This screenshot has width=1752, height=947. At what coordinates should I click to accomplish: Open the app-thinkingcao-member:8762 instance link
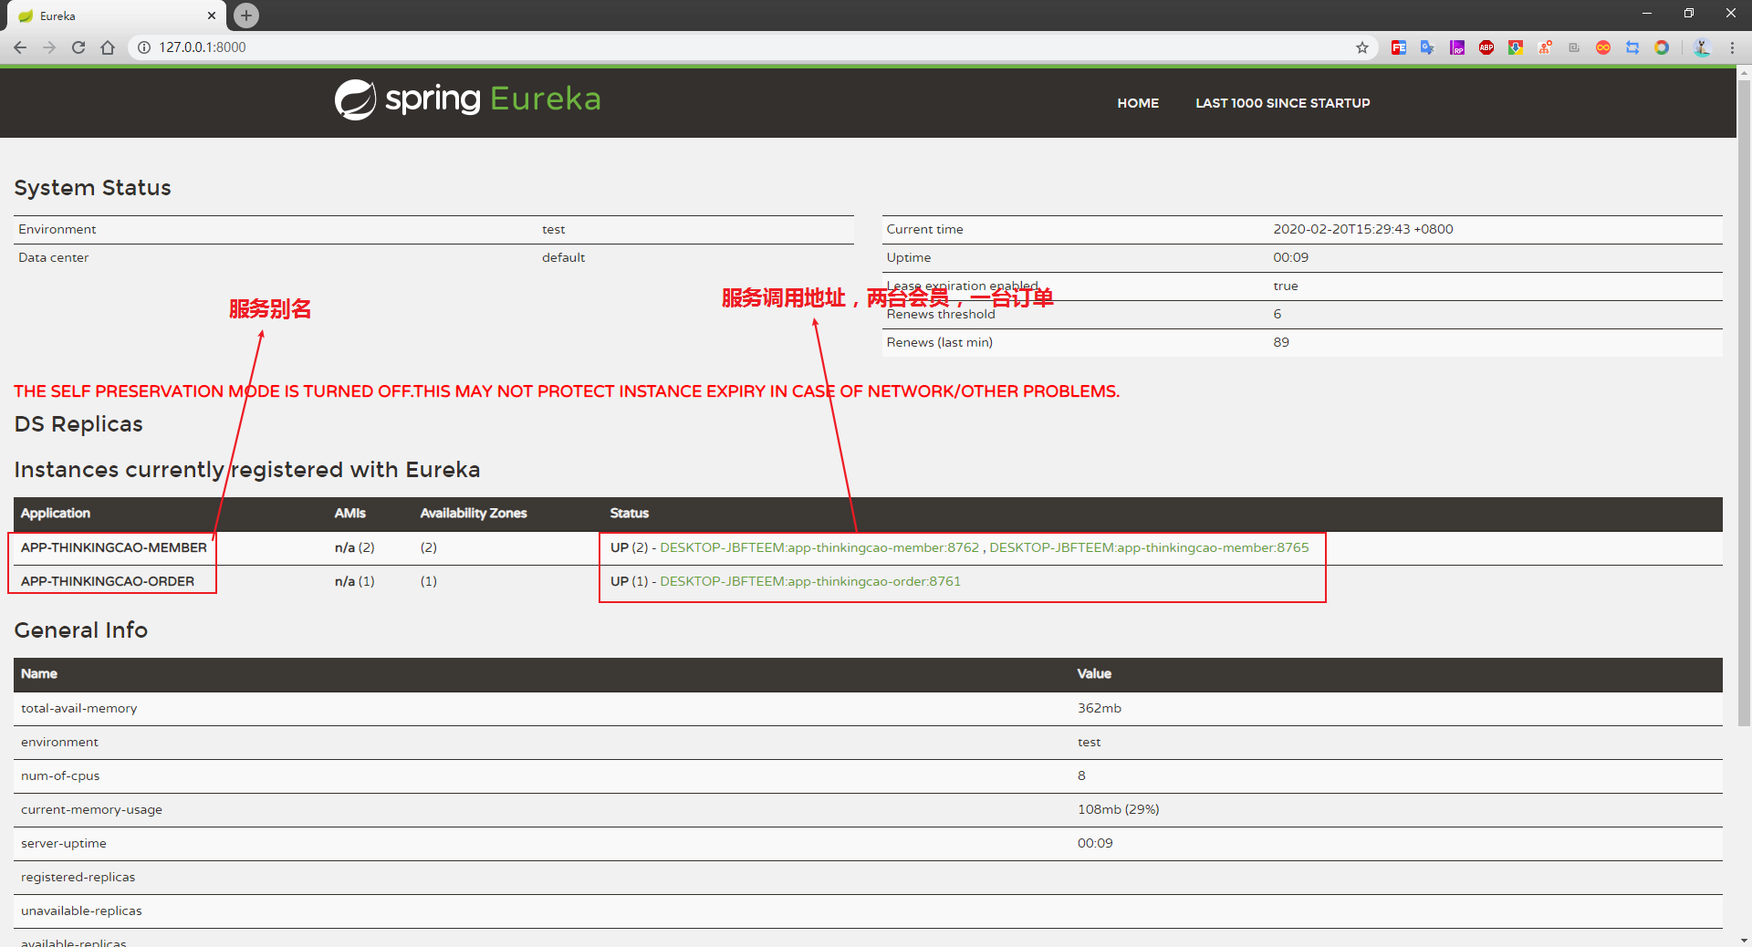coord(819,547)
